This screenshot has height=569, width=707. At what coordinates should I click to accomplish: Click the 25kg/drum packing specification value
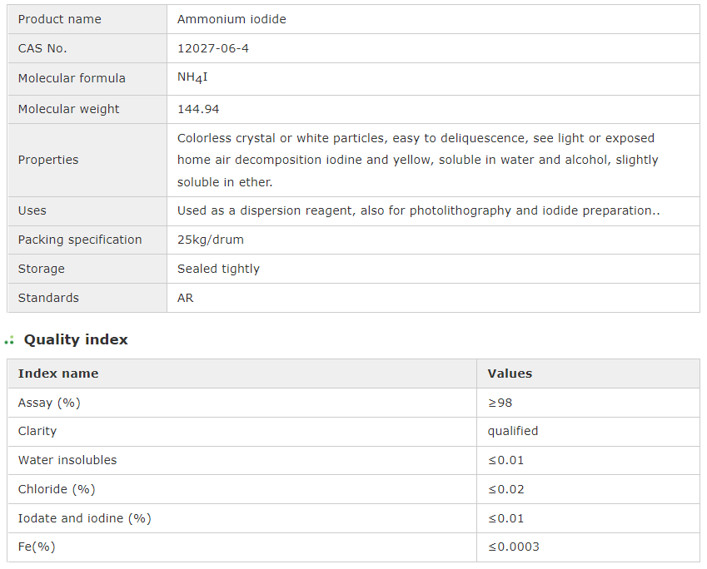(x=211, y=240)
